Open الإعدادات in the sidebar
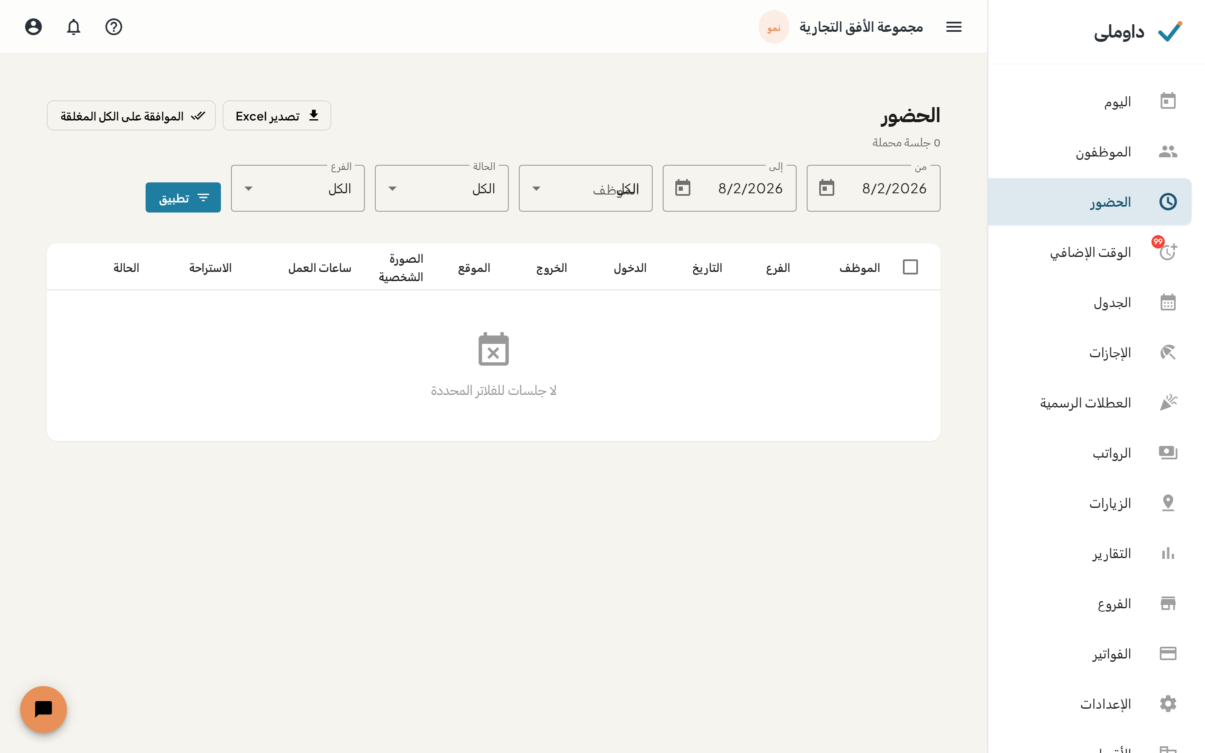Screen dimensions: 1205x753 point(1090,704)
